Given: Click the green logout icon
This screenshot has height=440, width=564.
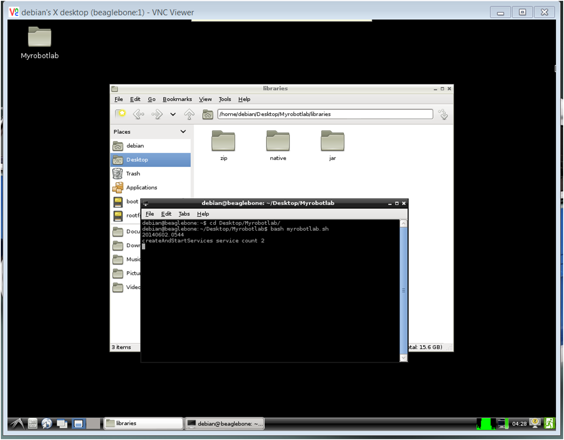Looking at the screenshot, I should (549, 423).
